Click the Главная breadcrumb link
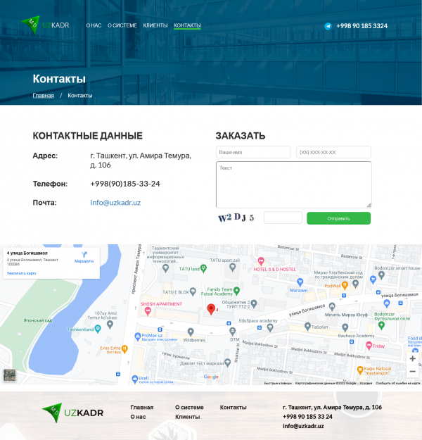Image resolution: width=422 pixels, height=440 pixels. [43, 95]
